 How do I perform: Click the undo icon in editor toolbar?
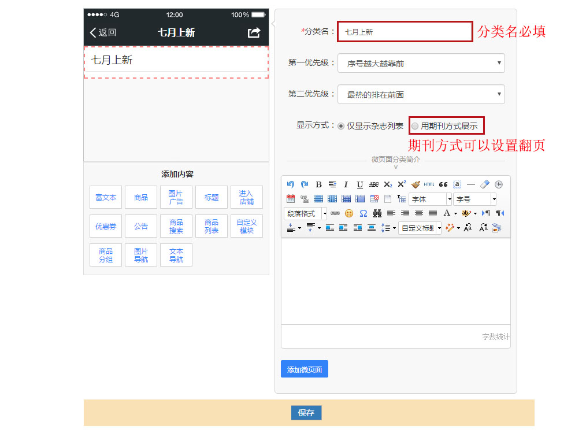tap(291, 184)
